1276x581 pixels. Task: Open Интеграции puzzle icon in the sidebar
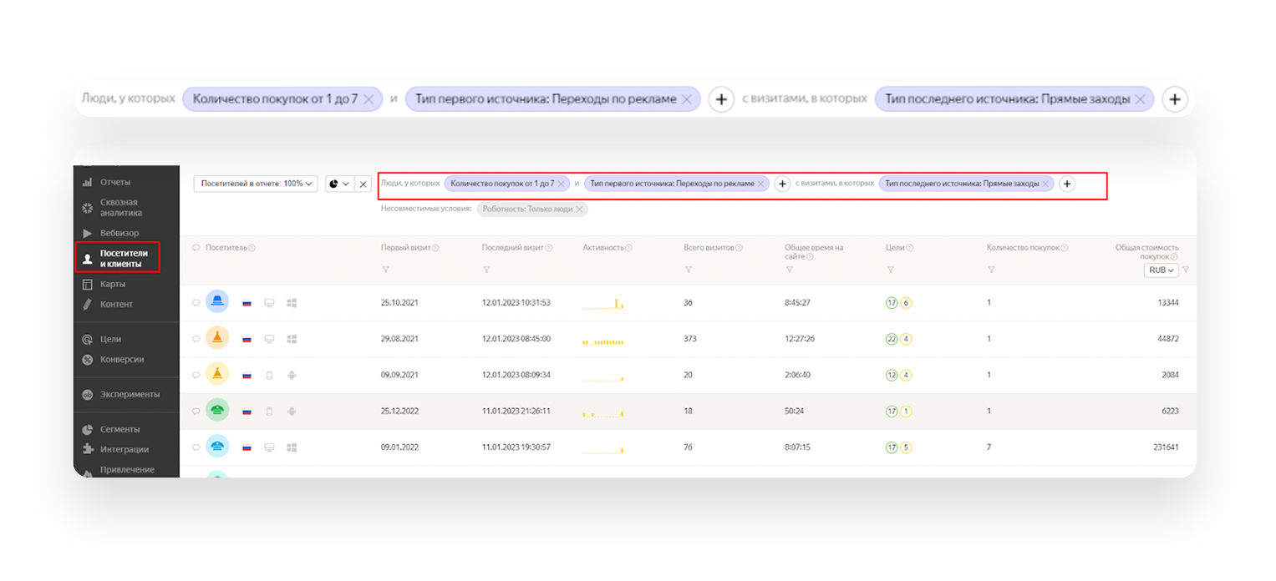tap(87, 449)
